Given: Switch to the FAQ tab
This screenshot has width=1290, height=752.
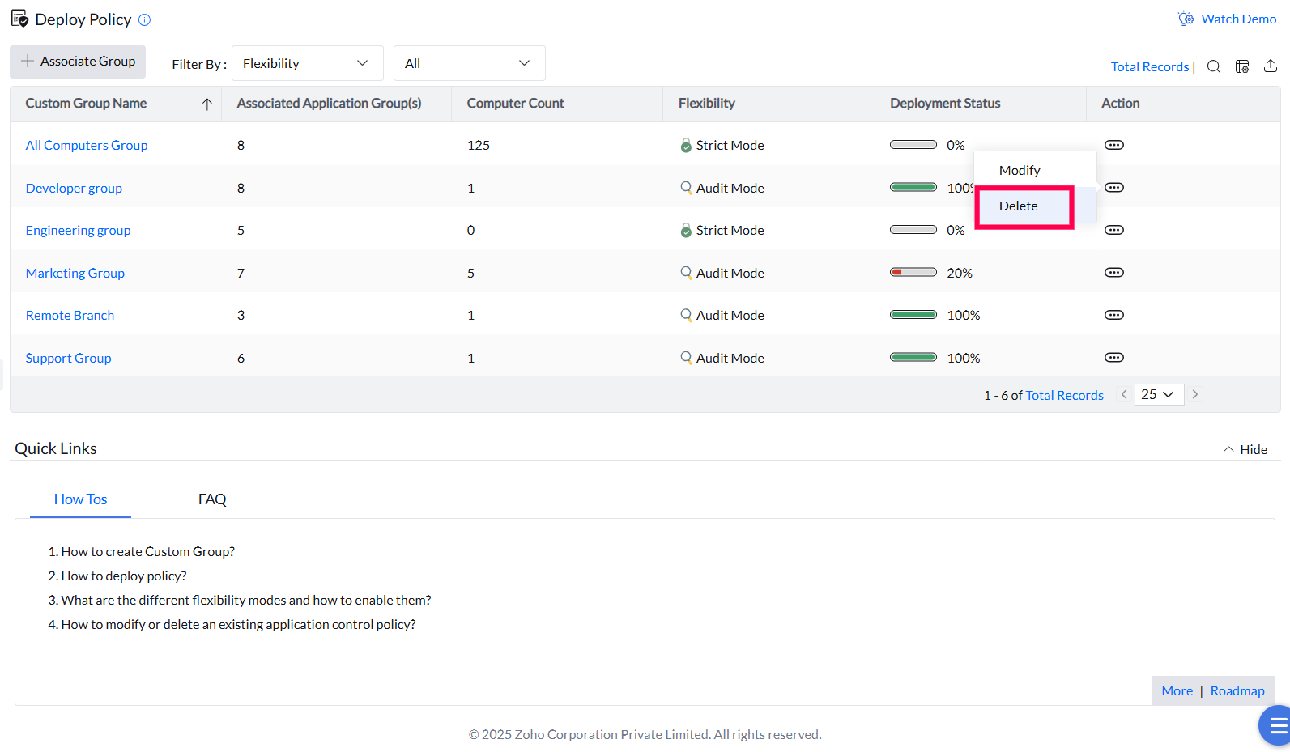Looking at the screenshot, I should click(212, 499).
